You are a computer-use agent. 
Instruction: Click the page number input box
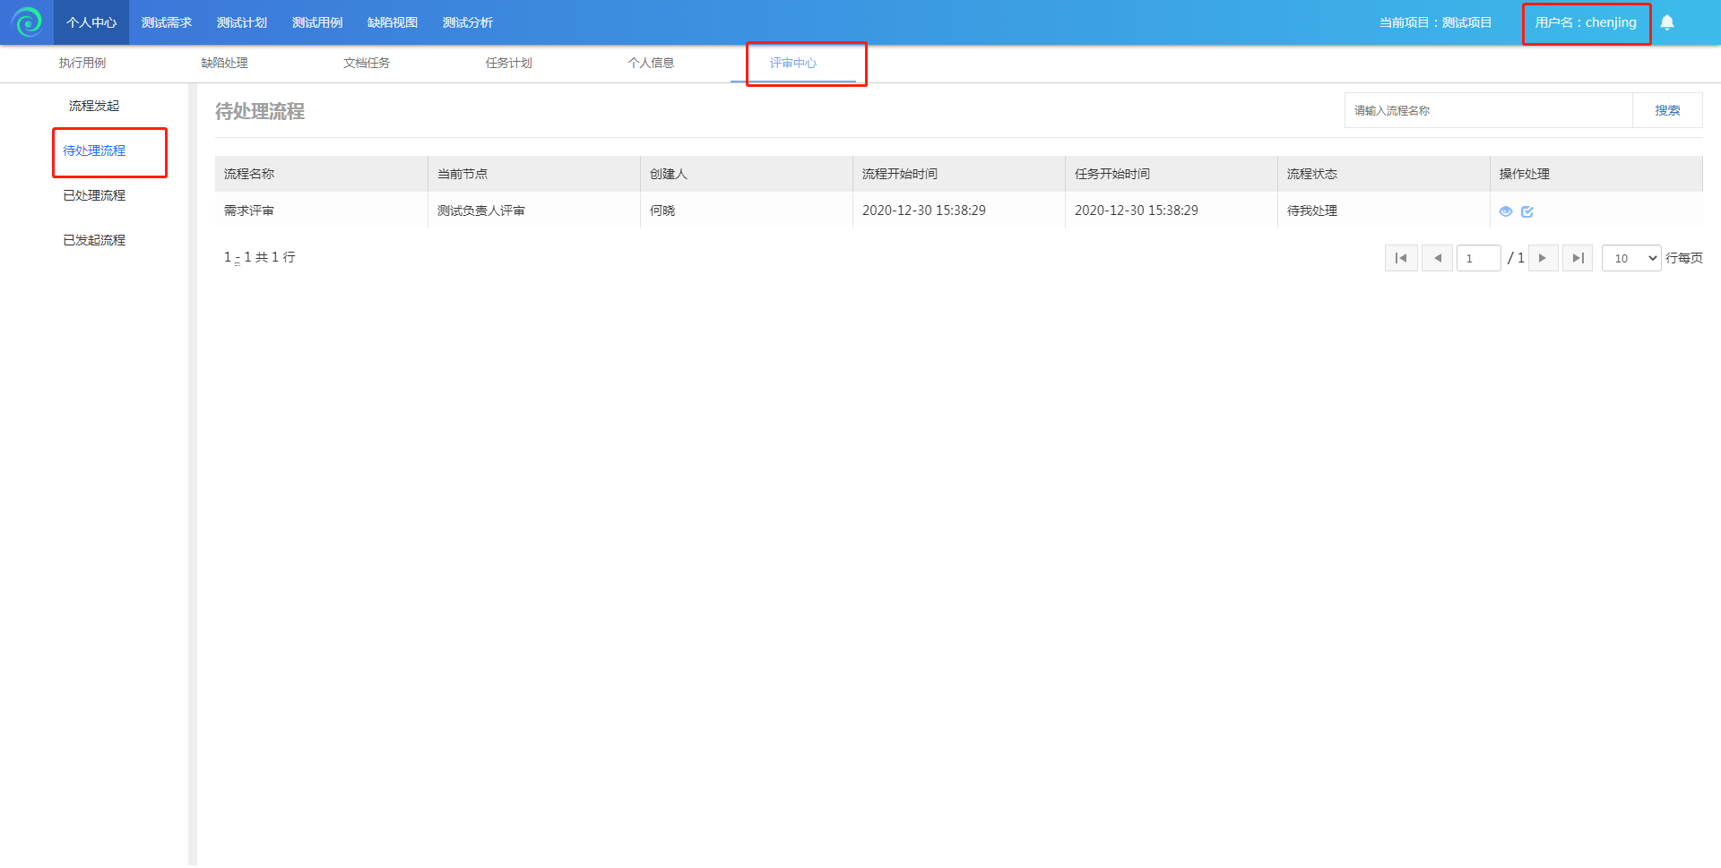pyautogui.click(x=1478, y=258)
